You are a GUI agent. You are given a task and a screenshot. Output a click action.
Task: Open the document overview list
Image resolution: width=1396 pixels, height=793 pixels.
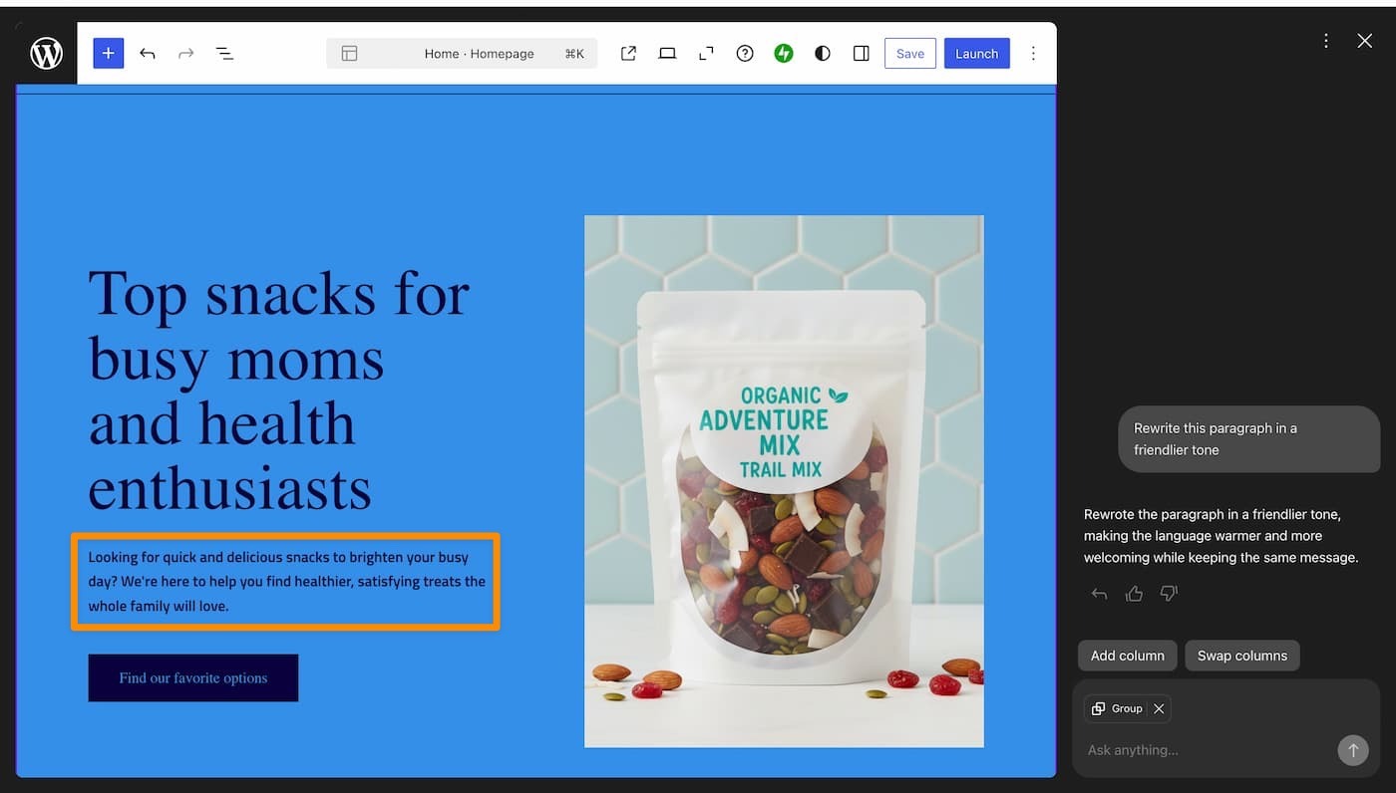click(x=224, y=53)
